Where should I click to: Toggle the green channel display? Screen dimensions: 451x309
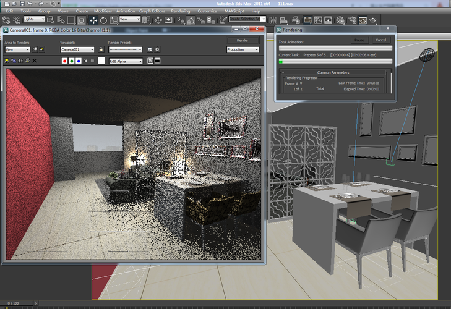tap(72, 61)
